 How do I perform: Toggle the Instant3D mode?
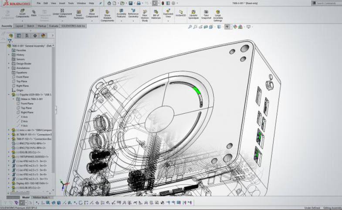tap(180, 14)
